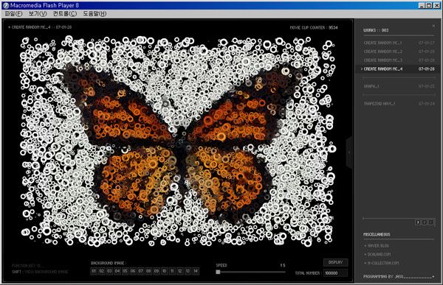This screenshot has width=443, height=285.
Task: Select background image 02
Action: (102, 271)
